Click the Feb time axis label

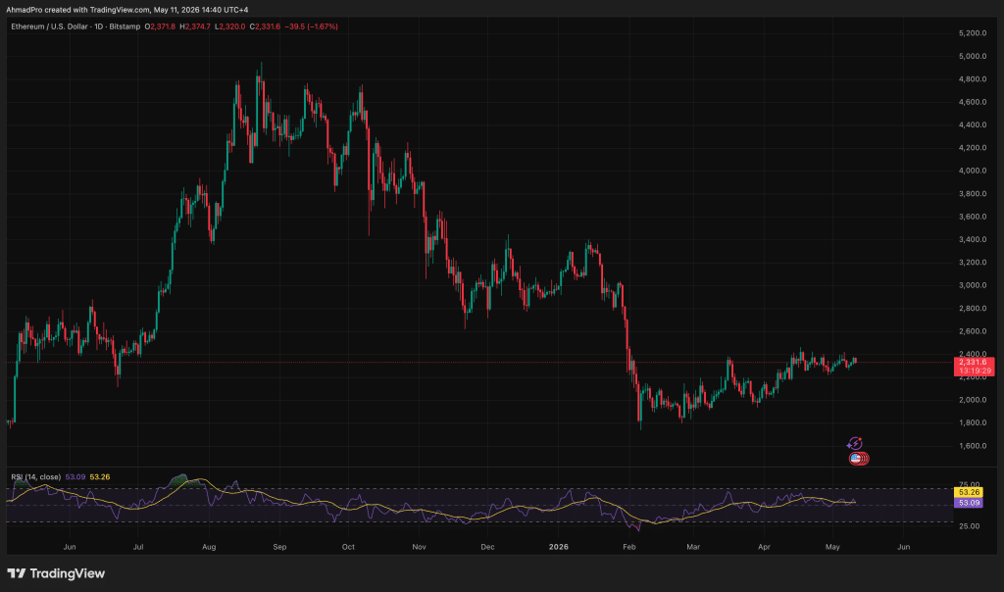click(x=629, y=547)
